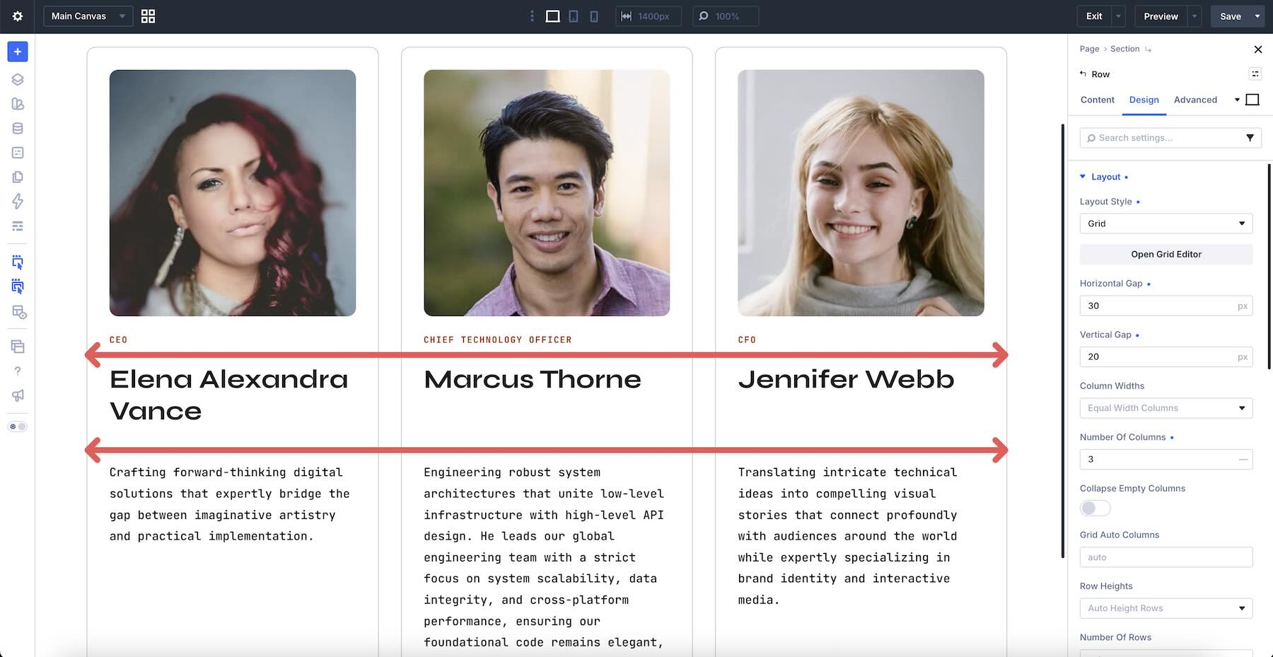Open the three-dot menu beside device icons
The image size is (1273, 657).
(x=532, y=16)
